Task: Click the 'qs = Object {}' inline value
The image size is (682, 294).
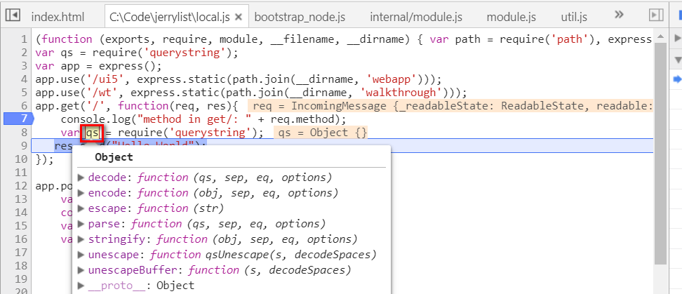Action: point(321,133)
